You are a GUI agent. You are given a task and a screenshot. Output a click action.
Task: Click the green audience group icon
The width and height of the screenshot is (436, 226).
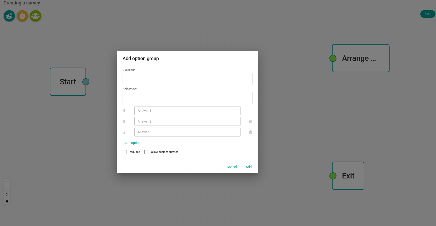point(35,16)
